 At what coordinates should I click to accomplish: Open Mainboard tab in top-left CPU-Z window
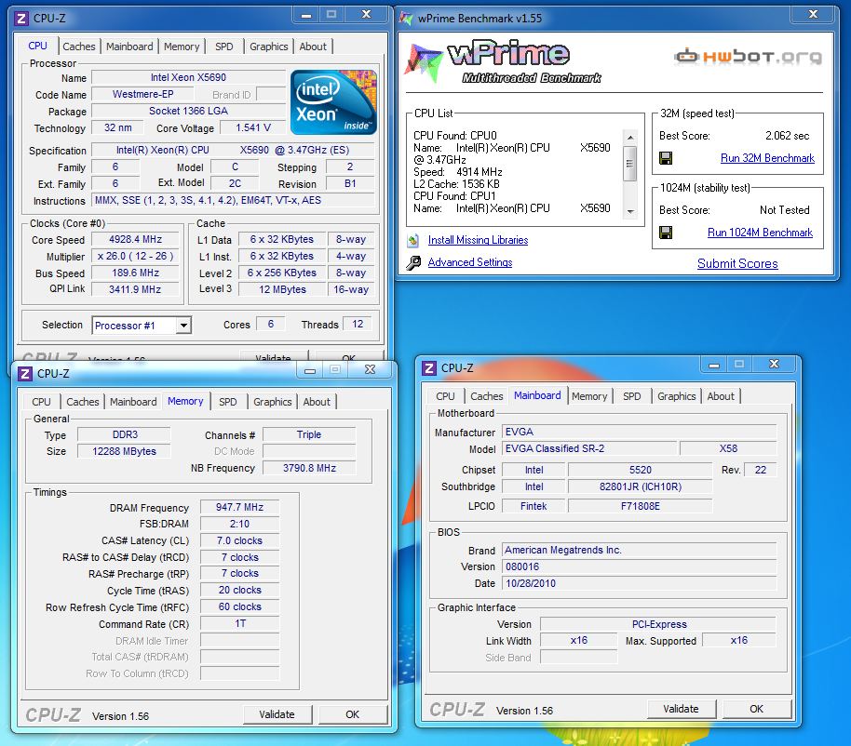tap(129, 47)
